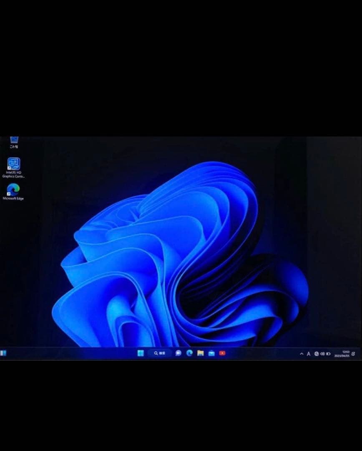
Task: Click the battery status icon
Action: click(328, 354)
